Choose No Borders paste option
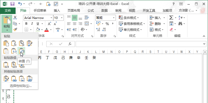 click(x=6, y=51)
